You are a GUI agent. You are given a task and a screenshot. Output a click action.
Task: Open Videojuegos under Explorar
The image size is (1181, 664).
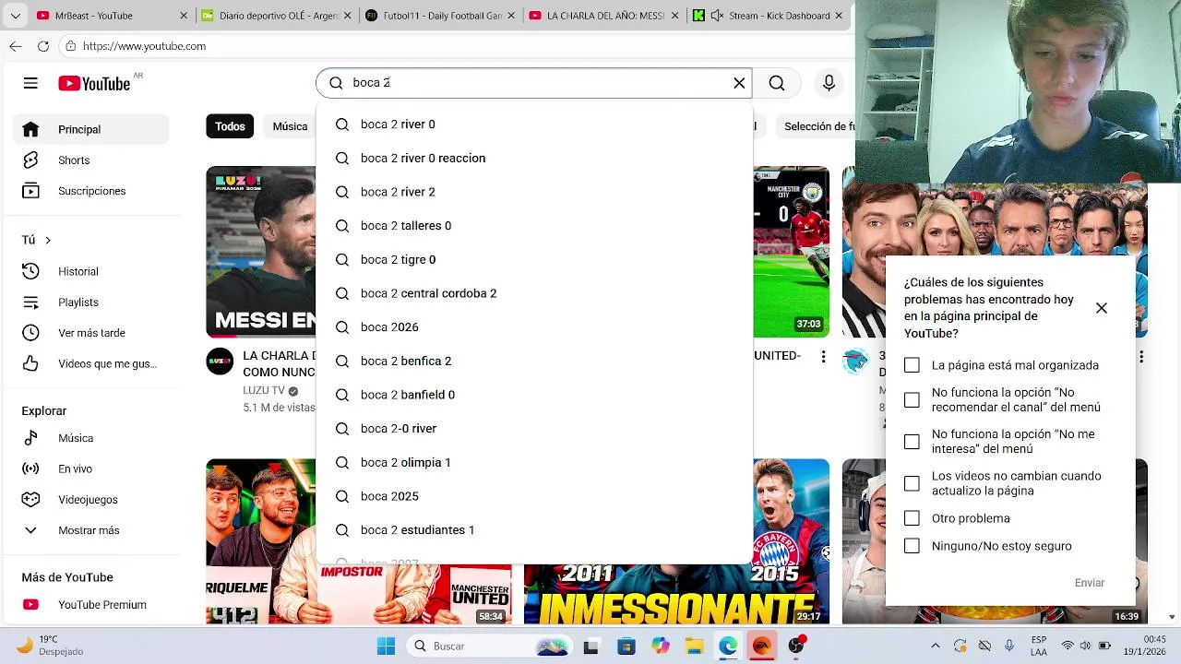[x=90, y=500]
